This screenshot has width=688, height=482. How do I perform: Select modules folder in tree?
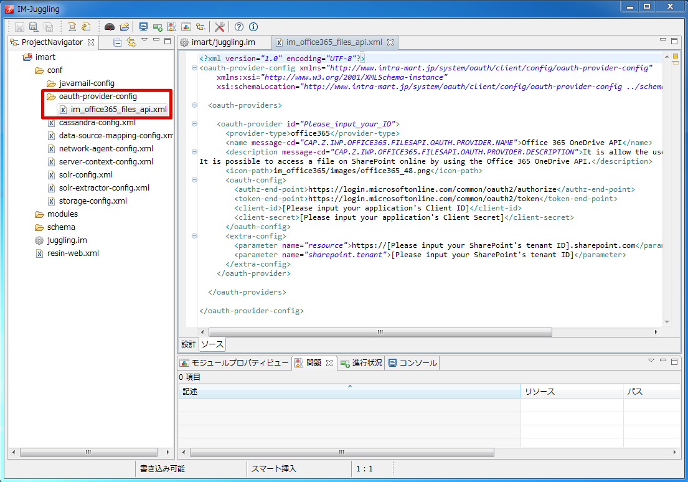[57, 214]
